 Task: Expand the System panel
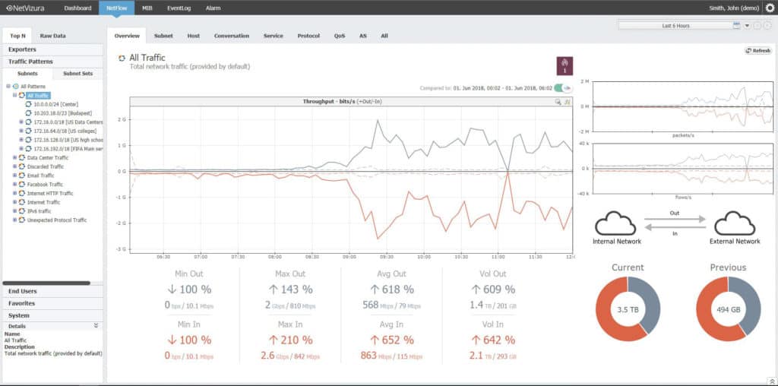52,315
